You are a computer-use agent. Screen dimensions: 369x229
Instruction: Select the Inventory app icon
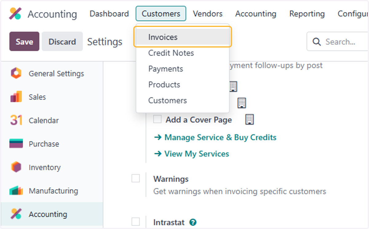point(16,167)
